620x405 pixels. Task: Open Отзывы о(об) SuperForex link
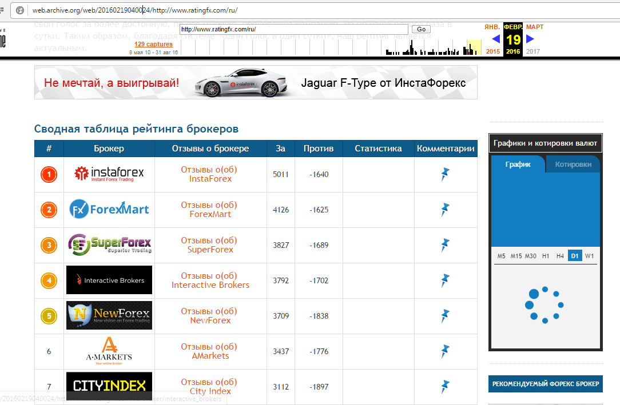pos(209,245)
